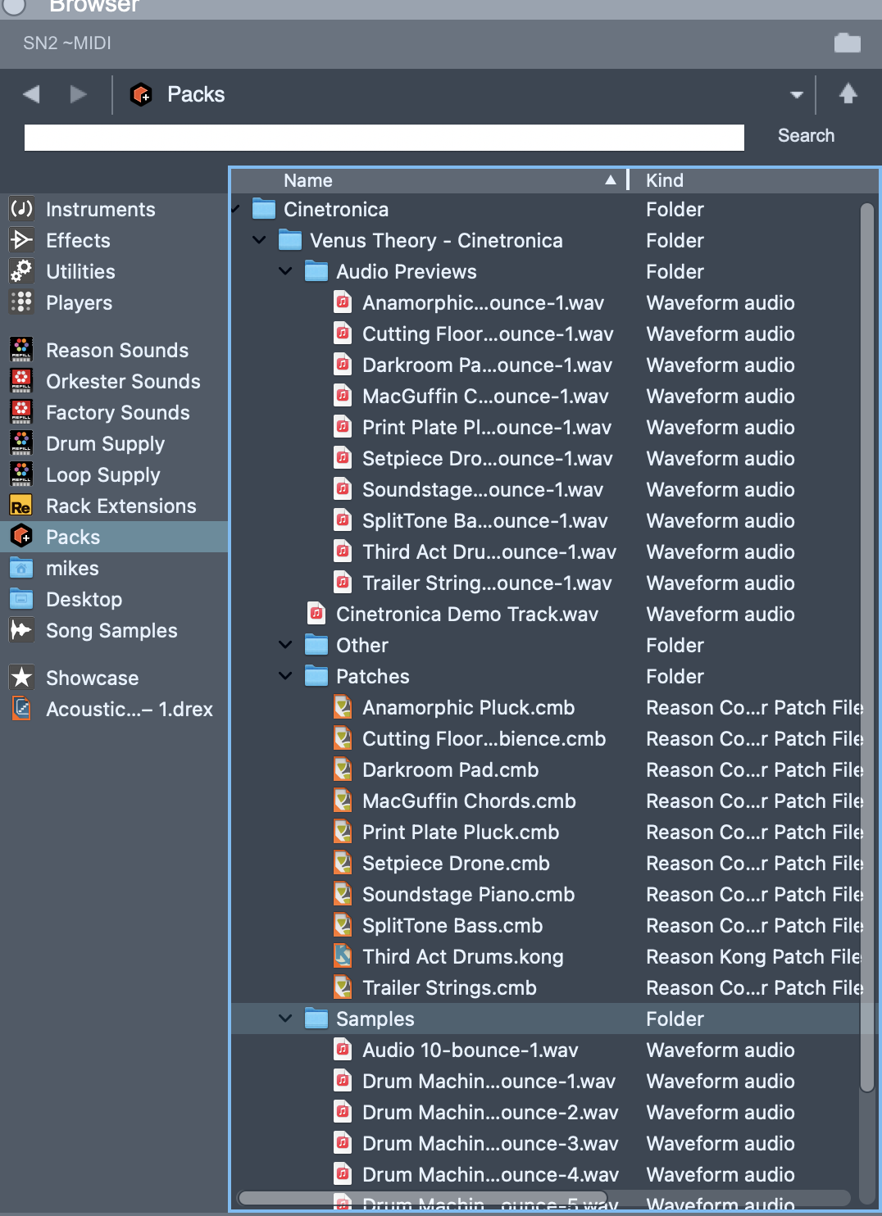Select Darkroom Pa…ounce-1.wav file
Viewport: 882px width, 1216px height.
point(545,365)
